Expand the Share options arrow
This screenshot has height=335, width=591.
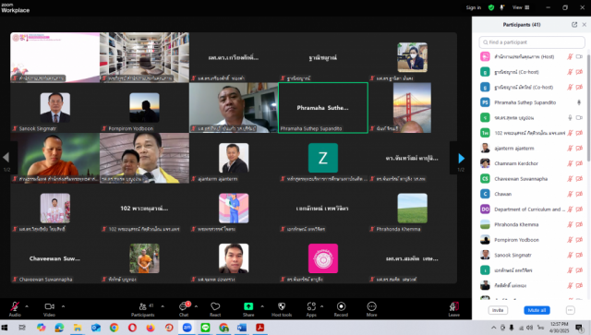pyautogui.click(x=262, y=306)
